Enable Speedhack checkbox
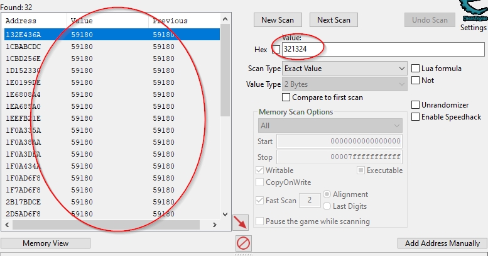 point(416,116)
